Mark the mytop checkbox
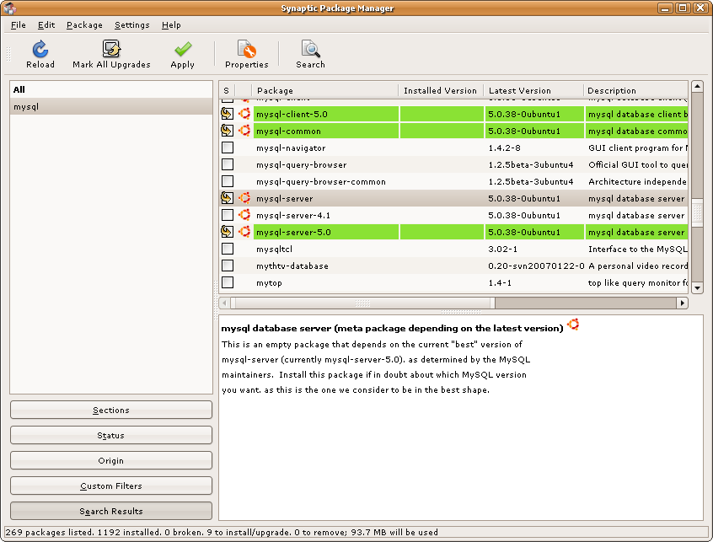 pos(228,282)
